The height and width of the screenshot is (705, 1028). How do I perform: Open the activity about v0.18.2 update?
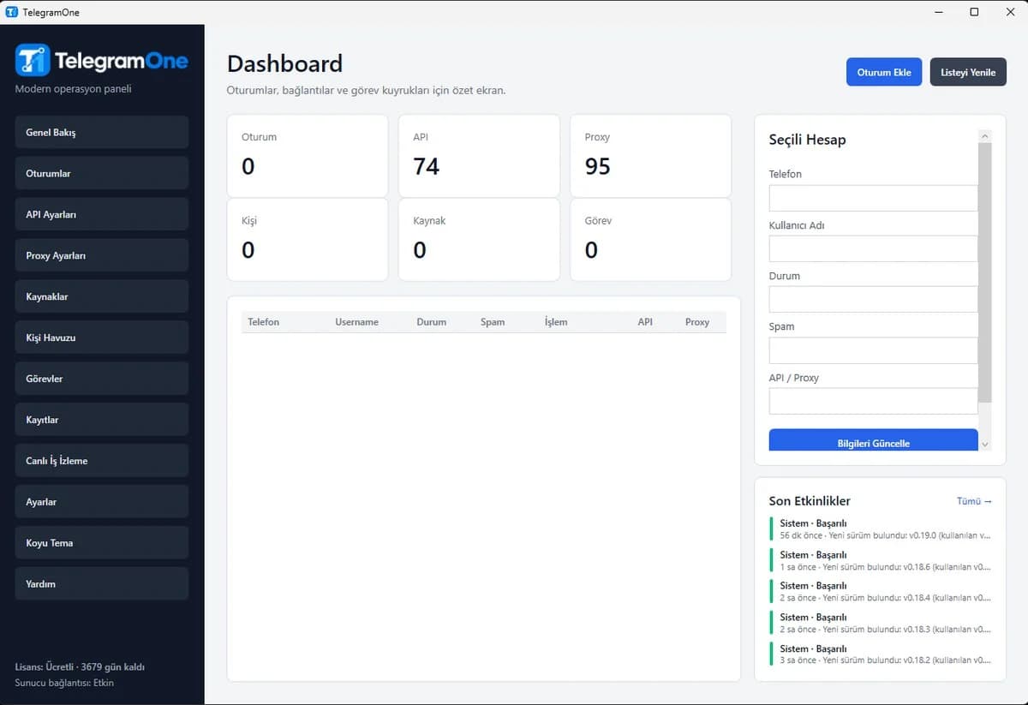click(x=881, y=654)
